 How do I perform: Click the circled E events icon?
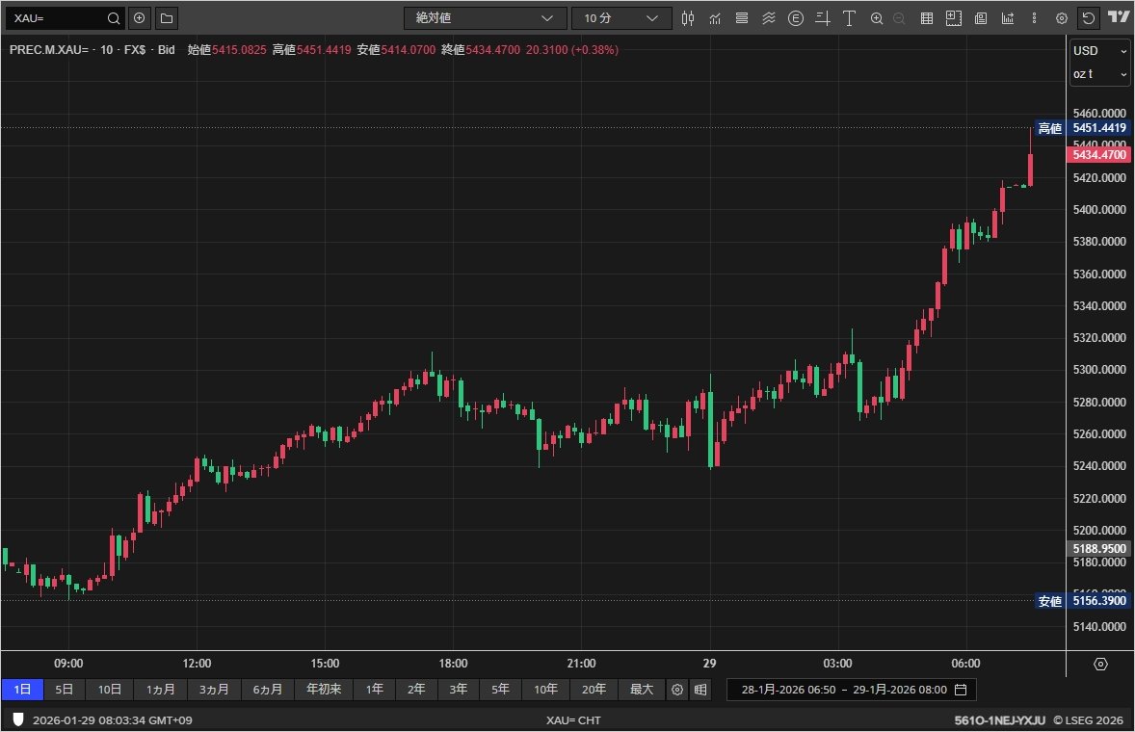tap(796, 18)
